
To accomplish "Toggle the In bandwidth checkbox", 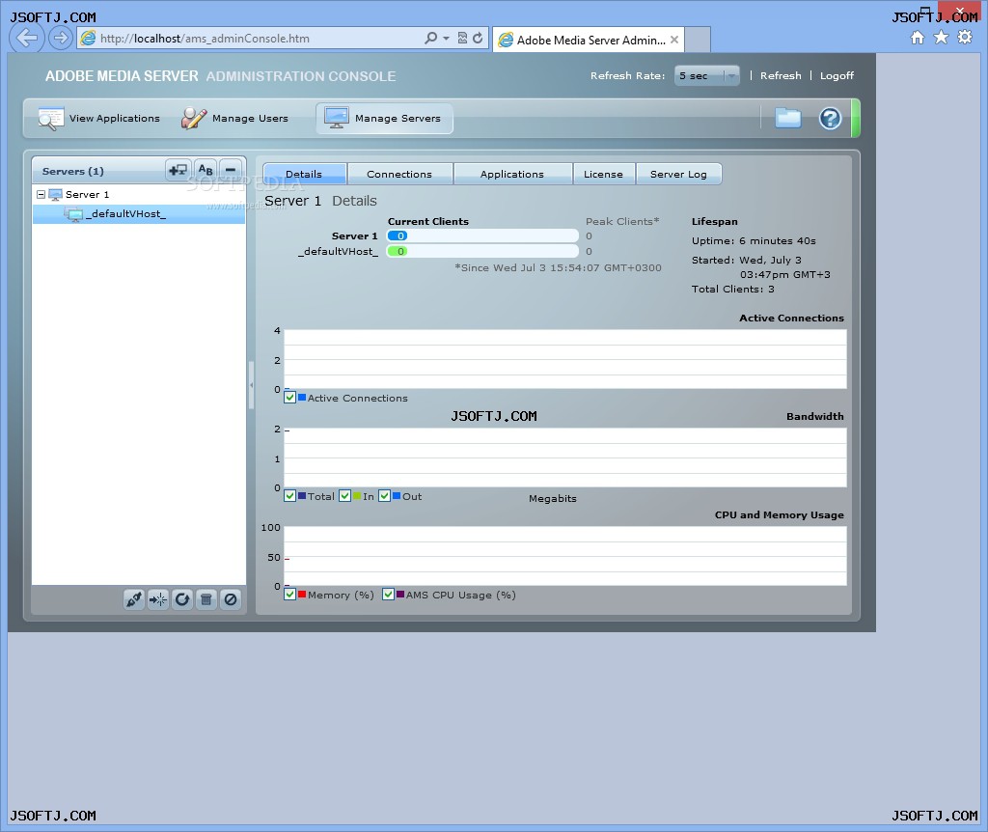I will (344, 496).
